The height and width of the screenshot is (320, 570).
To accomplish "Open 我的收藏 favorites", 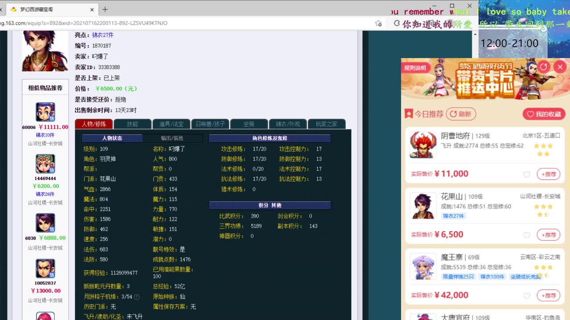I will pos(544,114).
